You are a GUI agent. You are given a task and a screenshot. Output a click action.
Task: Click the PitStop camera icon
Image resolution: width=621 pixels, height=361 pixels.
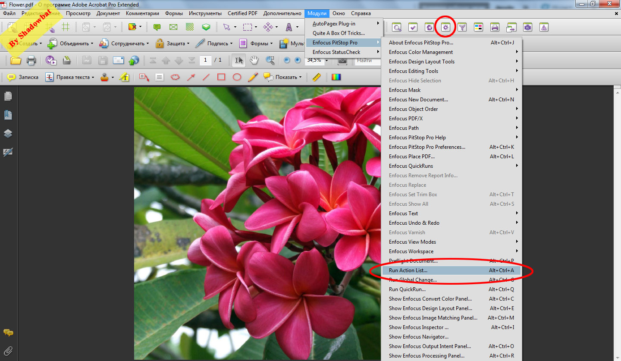pos(527,27)
